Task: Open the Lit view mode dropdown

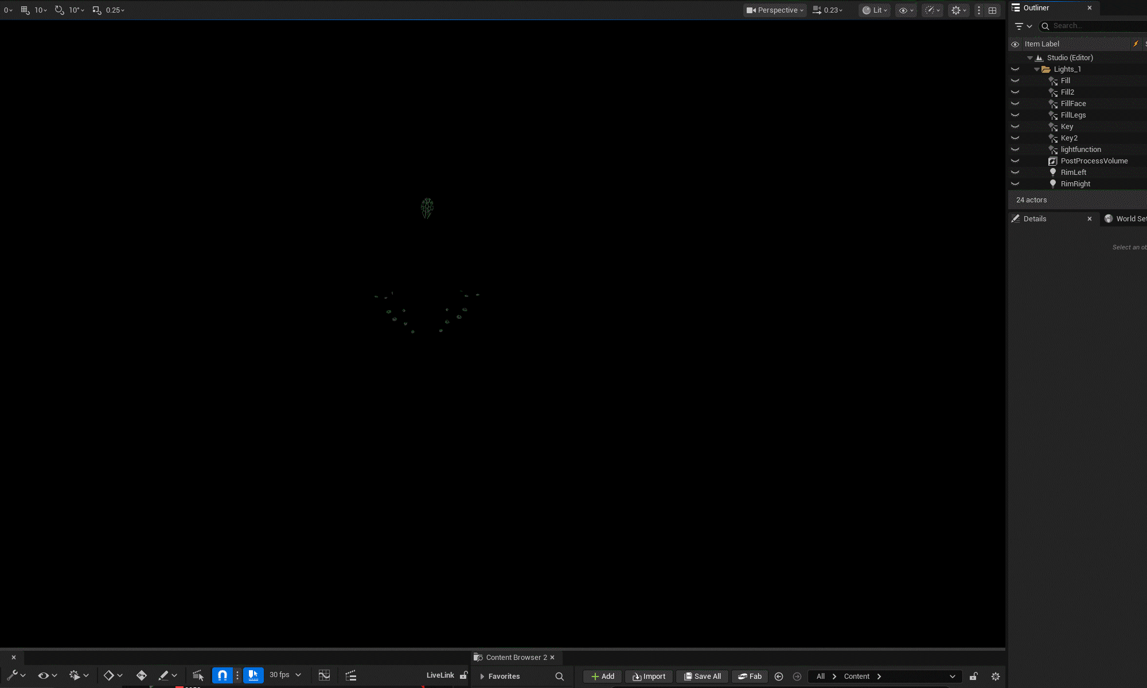Action: pos(875,10)
